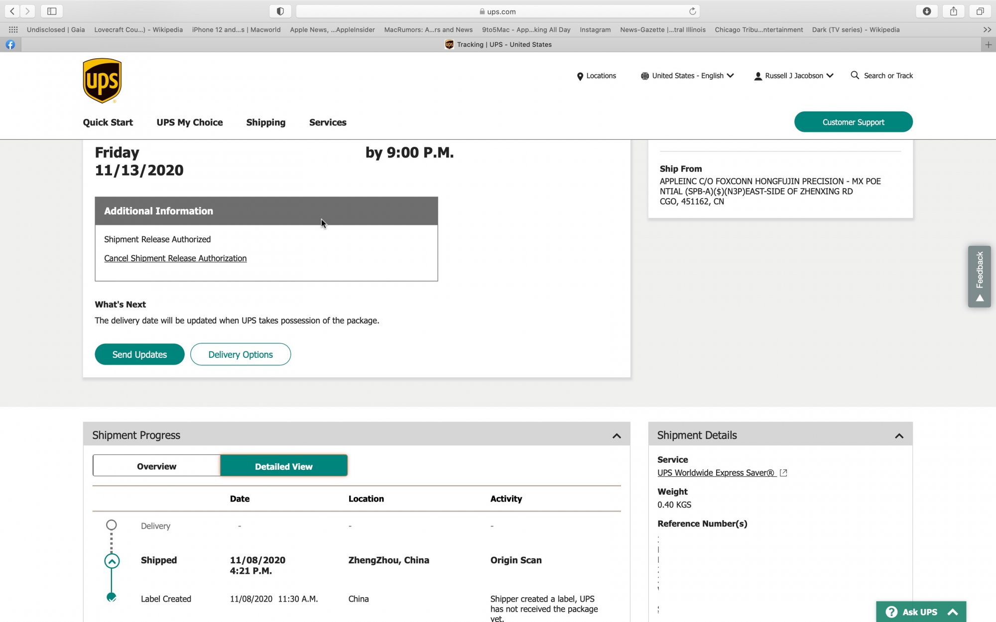Open Dark (TV series) Wikipedia bookmark
This screenshot has height=622, width=996.
click(x=856, y=30)
